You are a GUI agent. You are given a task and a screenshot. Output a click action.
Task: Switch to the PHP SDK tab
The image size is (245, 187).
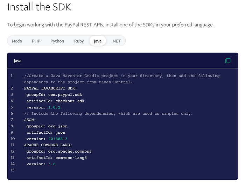point(36,41)
